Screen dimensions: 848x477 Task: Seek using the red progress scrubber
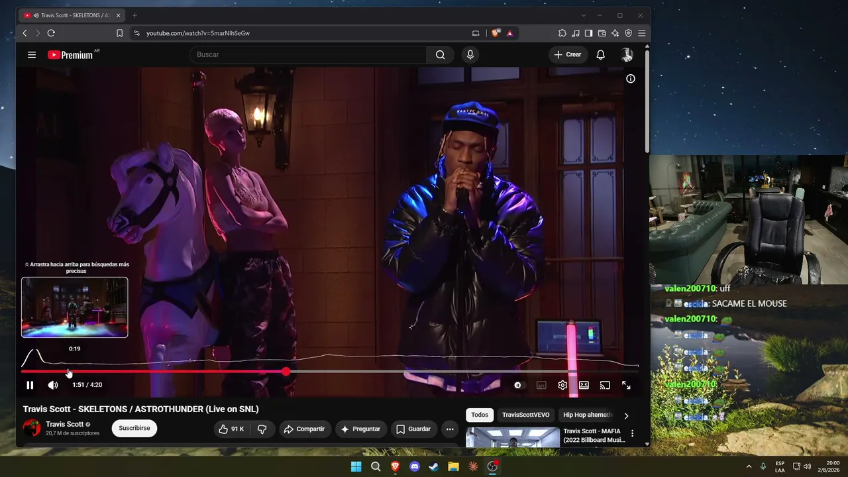(286, 372)
